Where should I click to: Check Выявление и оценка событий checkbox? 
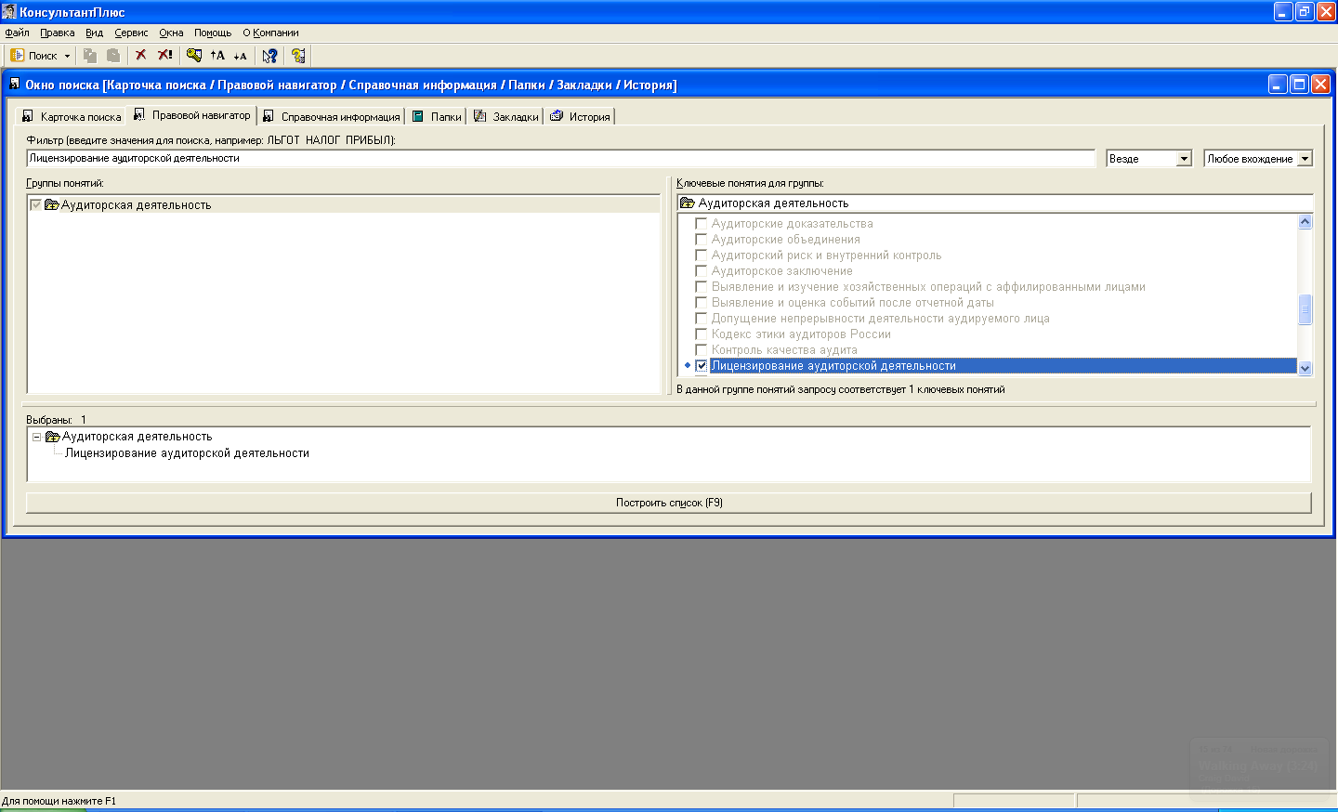click(x=702, y=303)
